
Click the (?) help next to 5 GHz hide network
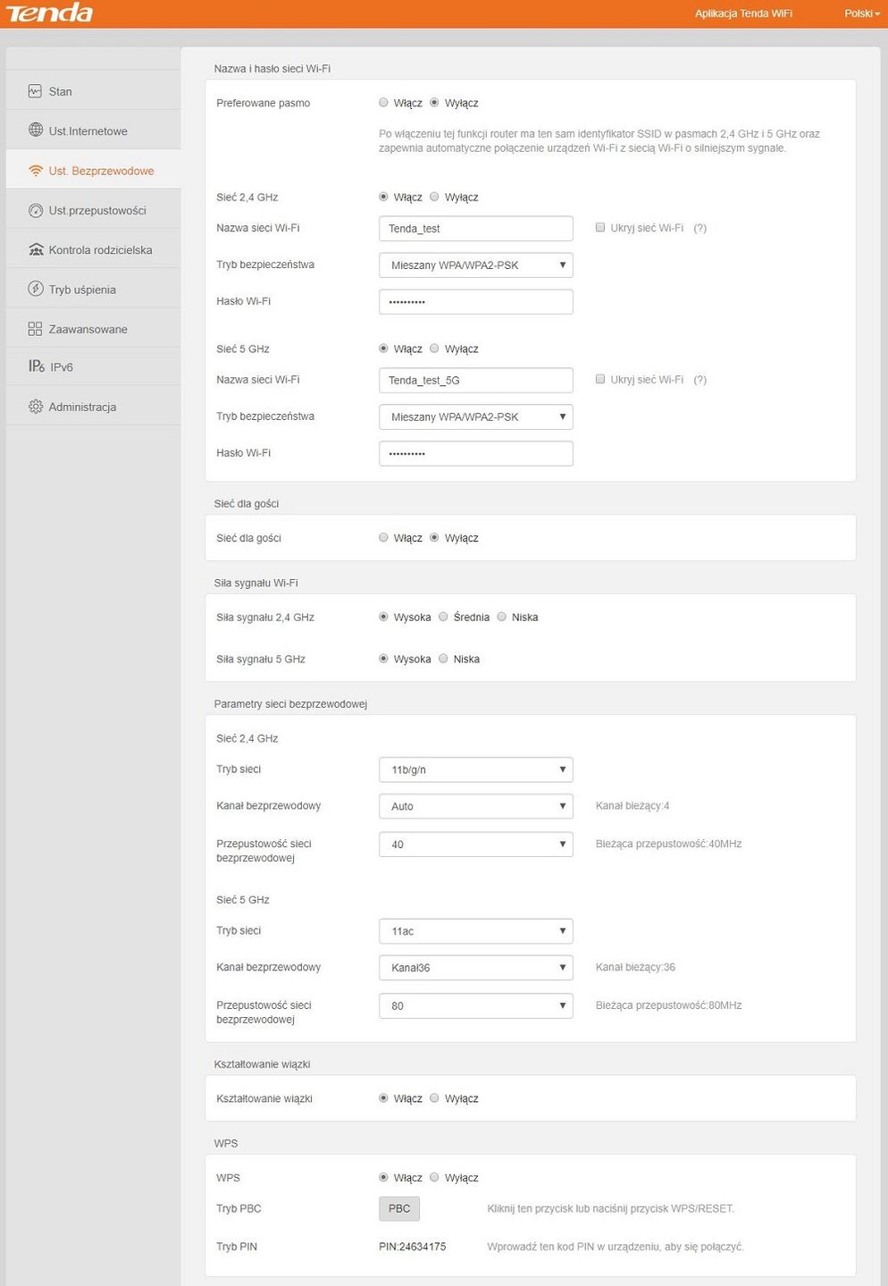[x=700, y=380]
